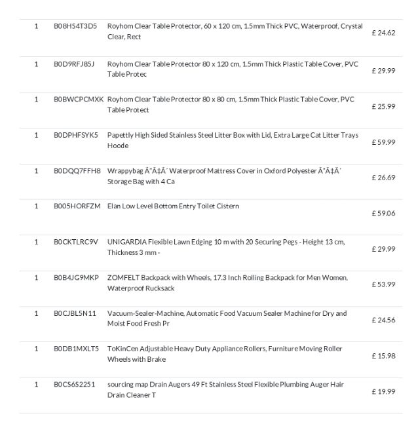Open the Elan Low Level Toilet Cistern item
Image resolution: width=416 pixels, height=426 pixels.
point(173,206)
